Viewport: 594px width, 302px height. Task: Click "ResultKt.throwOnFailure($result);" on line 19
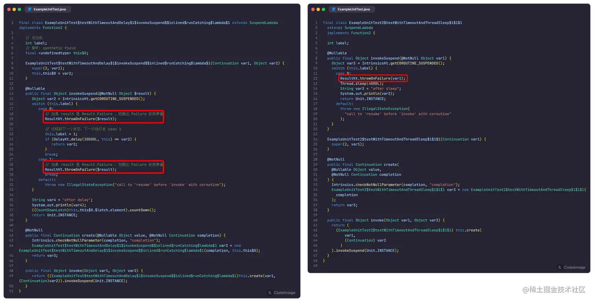(x=81, y=119)
